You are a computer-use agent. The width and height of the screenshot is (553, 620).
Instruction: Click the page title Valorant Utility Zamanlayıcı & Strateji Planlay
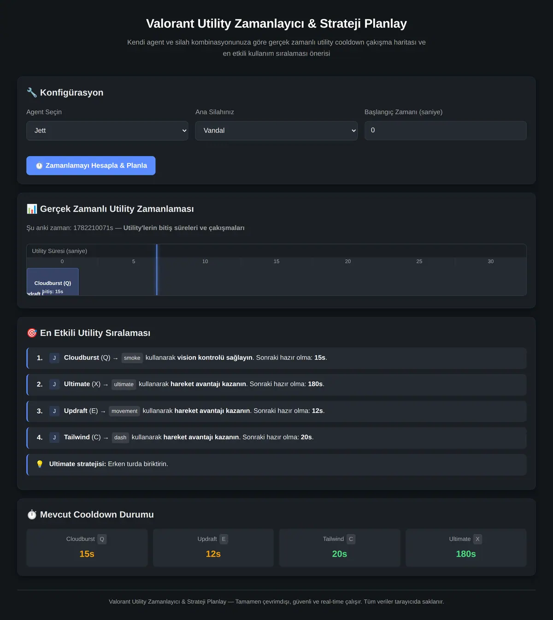click(x=276, y=24)
